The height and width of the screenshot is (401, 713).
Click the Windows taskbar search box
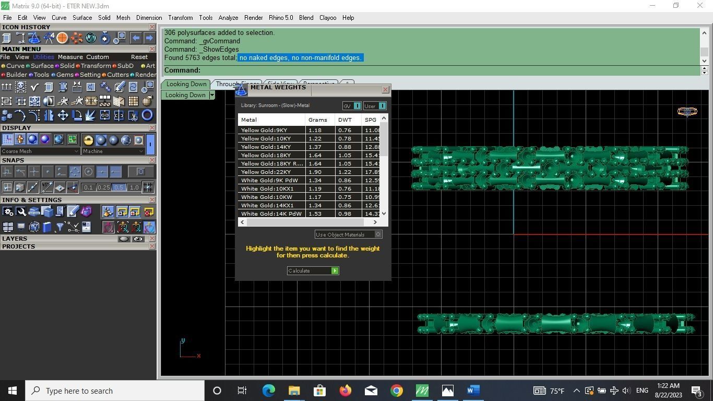click(x=115, y=391)
